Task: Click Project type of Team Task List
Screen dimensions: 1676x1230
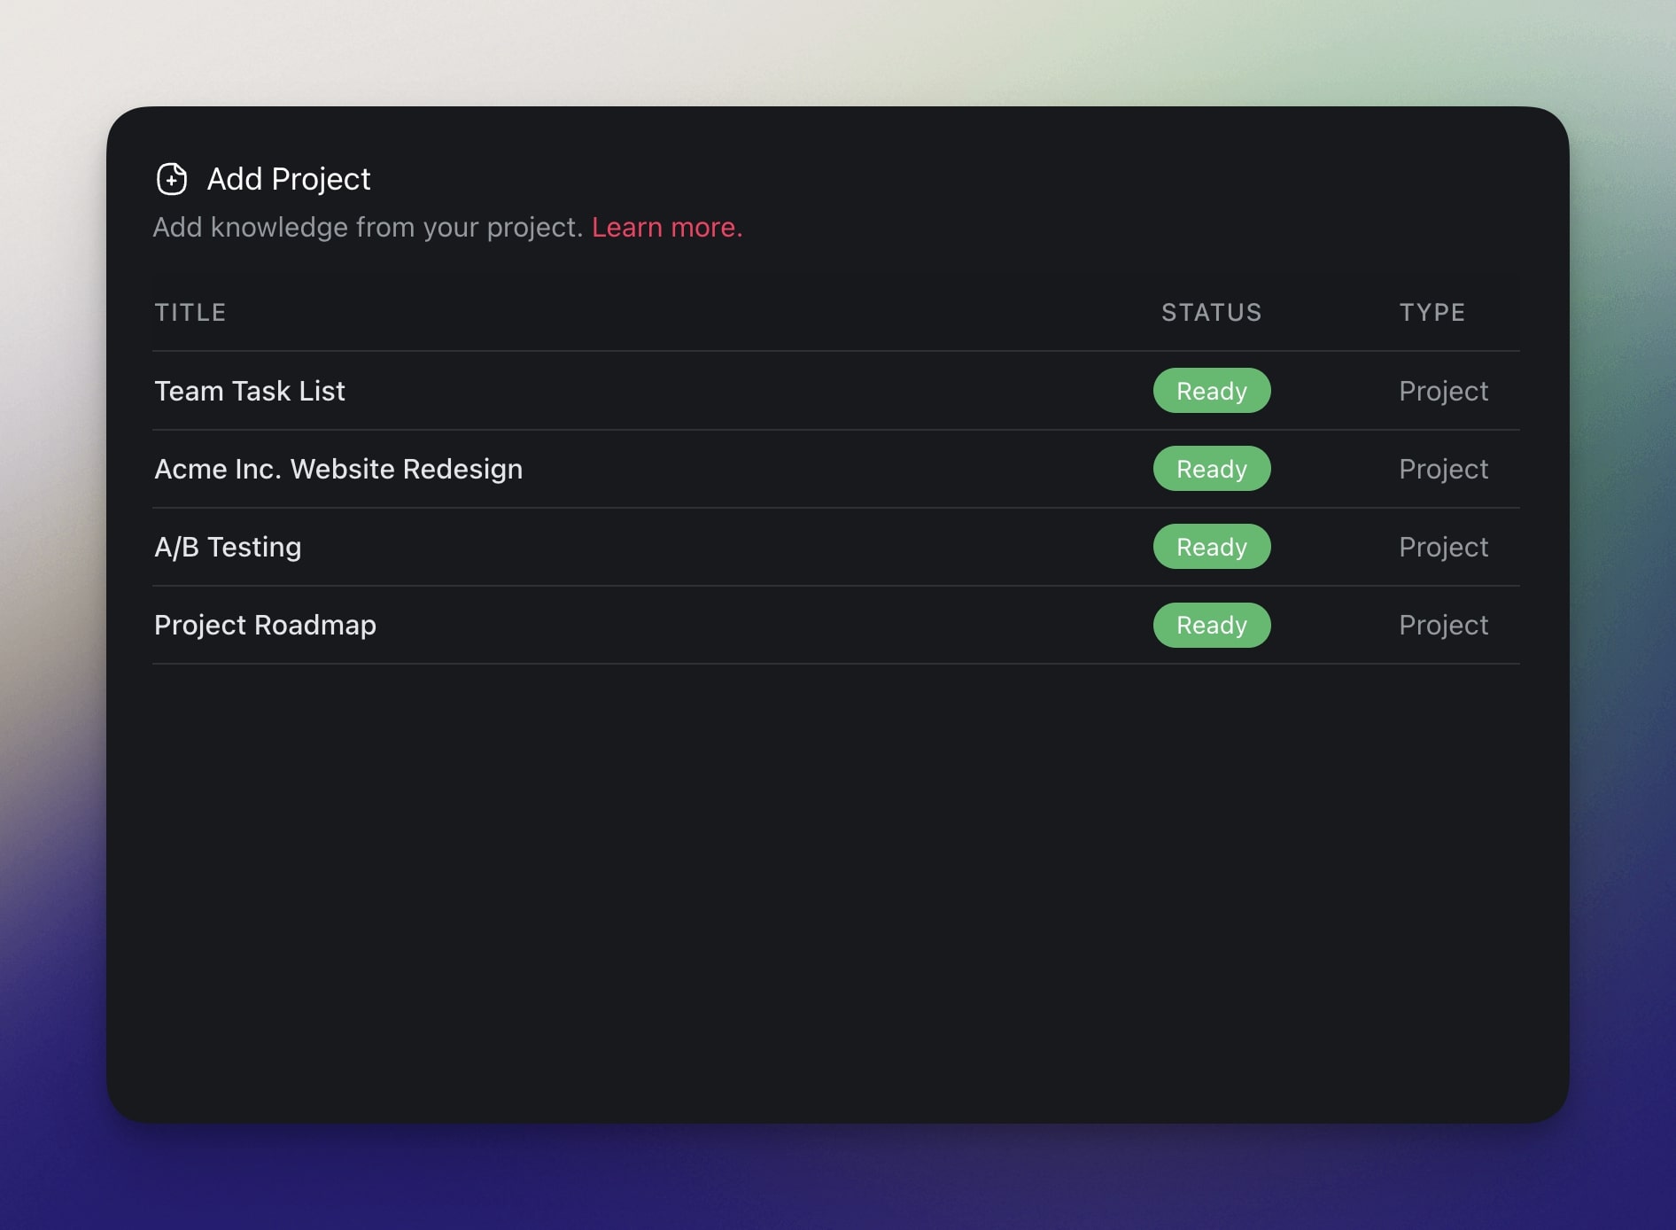Action: [x=1443, y=391]
